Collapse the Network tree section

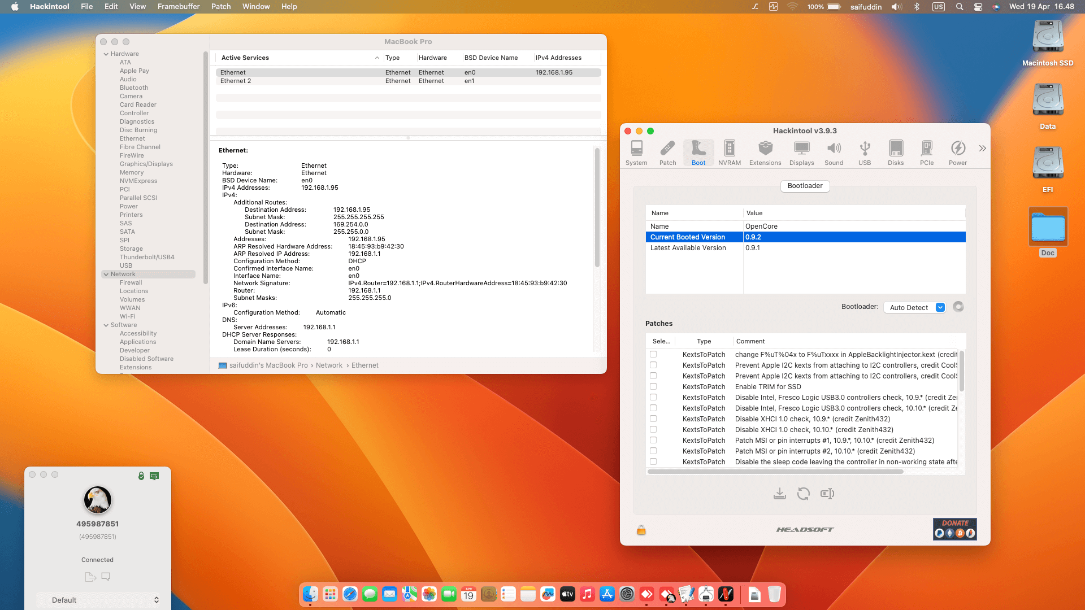coord(106,274)
